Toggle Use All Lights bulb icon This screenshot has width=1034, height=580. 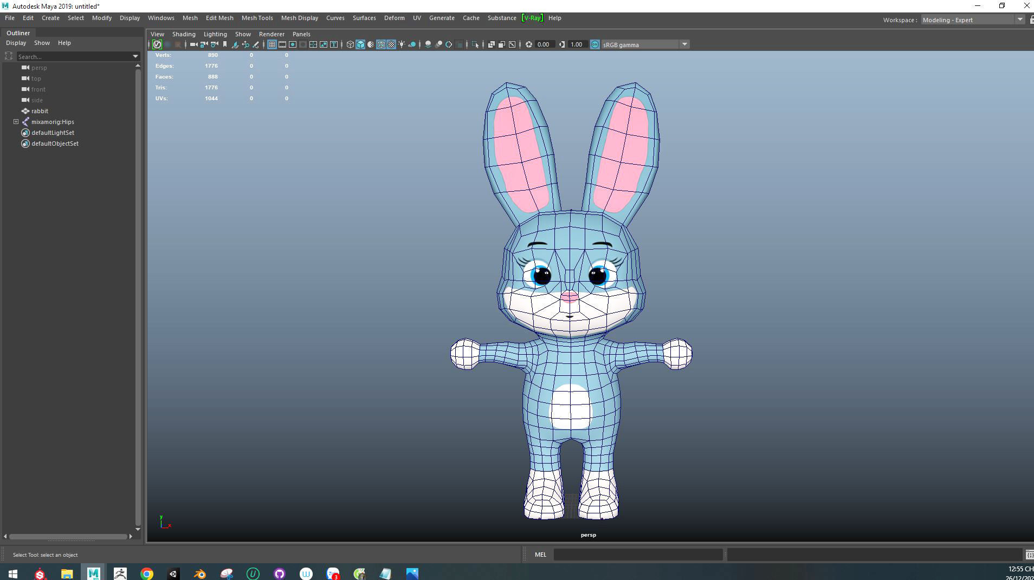coord(402,44)
